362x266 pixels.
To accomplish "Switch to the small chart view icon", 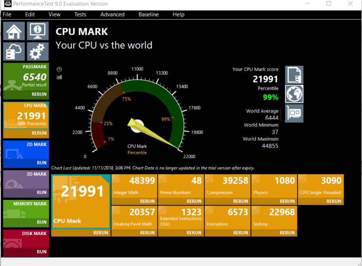I will (59, 77).
